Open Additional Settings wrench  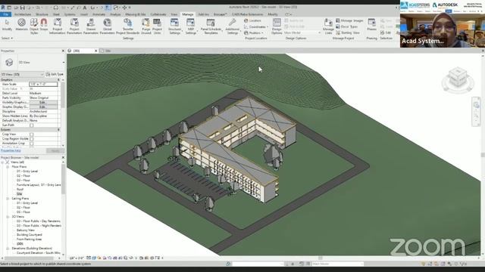click(x=233, y=26)
